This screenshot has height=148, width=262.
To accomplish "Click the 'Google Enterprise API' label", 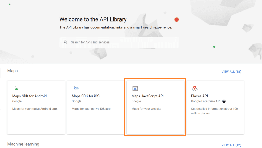I will click(206, 101).
